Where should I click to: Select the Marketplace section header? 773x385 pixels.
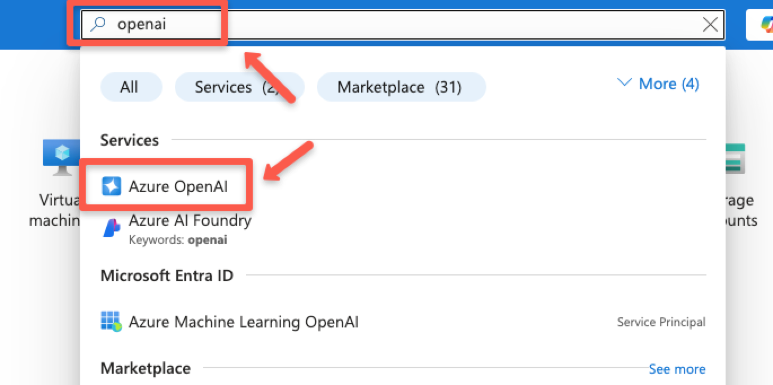point(145,368)
